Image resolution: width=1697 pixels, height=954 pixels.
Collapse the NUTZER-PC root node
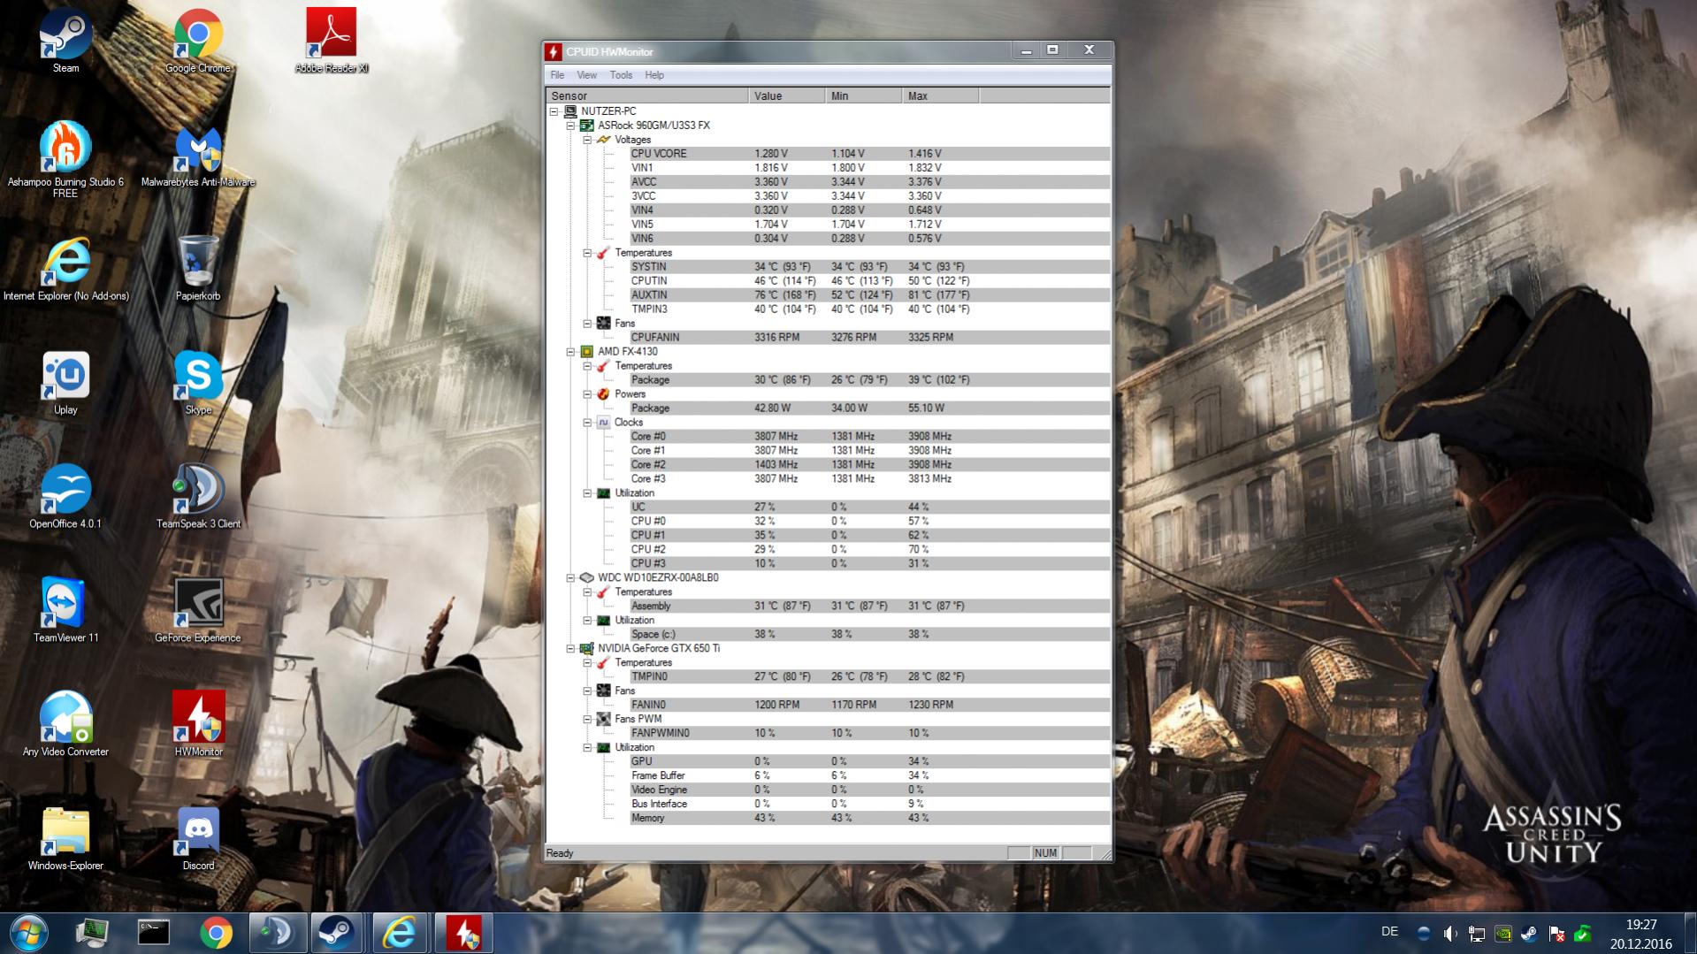pyautogui.click(x=554, y=111)
